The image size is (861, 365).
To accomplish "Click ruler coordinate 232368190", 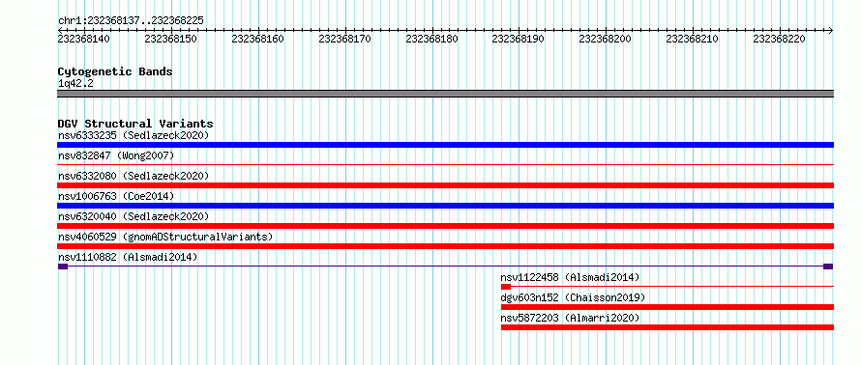I will coord(519,39).
